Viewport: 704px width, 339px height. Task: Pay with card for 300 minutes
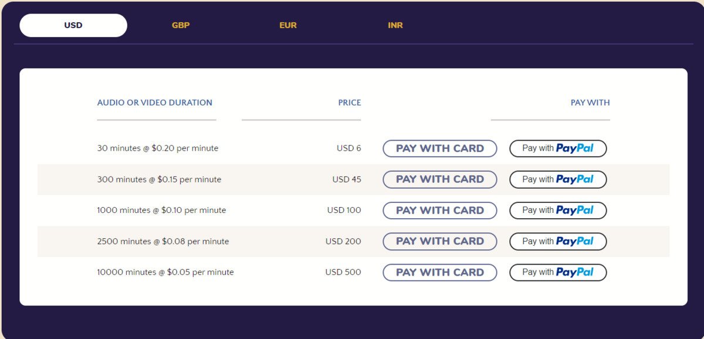click(x=439, y=179)
